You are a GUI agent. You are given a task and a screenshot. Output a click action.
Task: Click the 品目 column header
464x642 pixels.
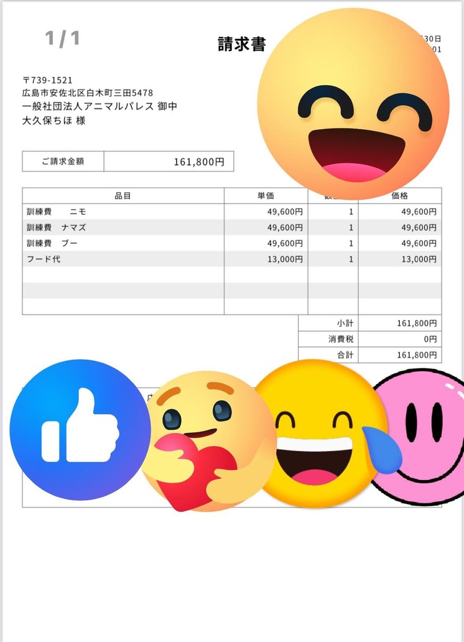tap(123, 196)
